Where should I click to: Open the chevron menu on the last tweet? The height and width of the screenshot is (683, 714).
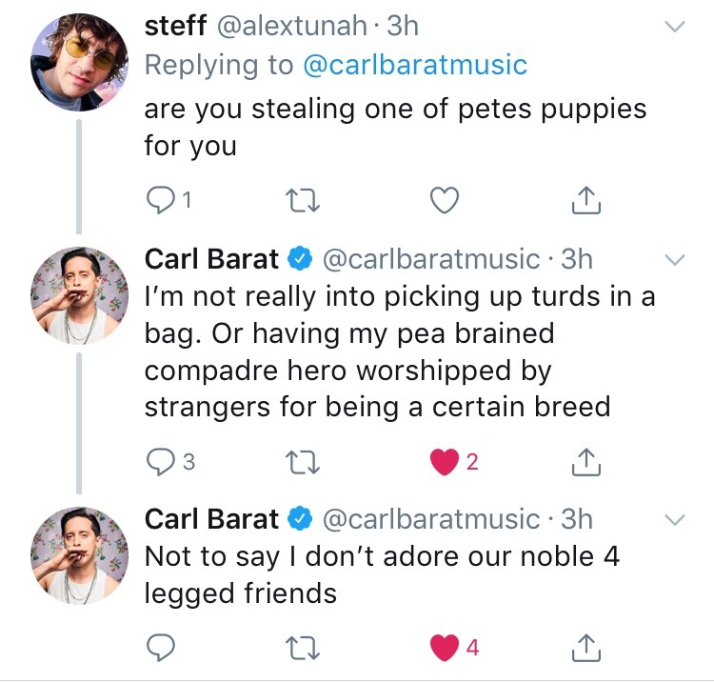[x=674, y=520]
